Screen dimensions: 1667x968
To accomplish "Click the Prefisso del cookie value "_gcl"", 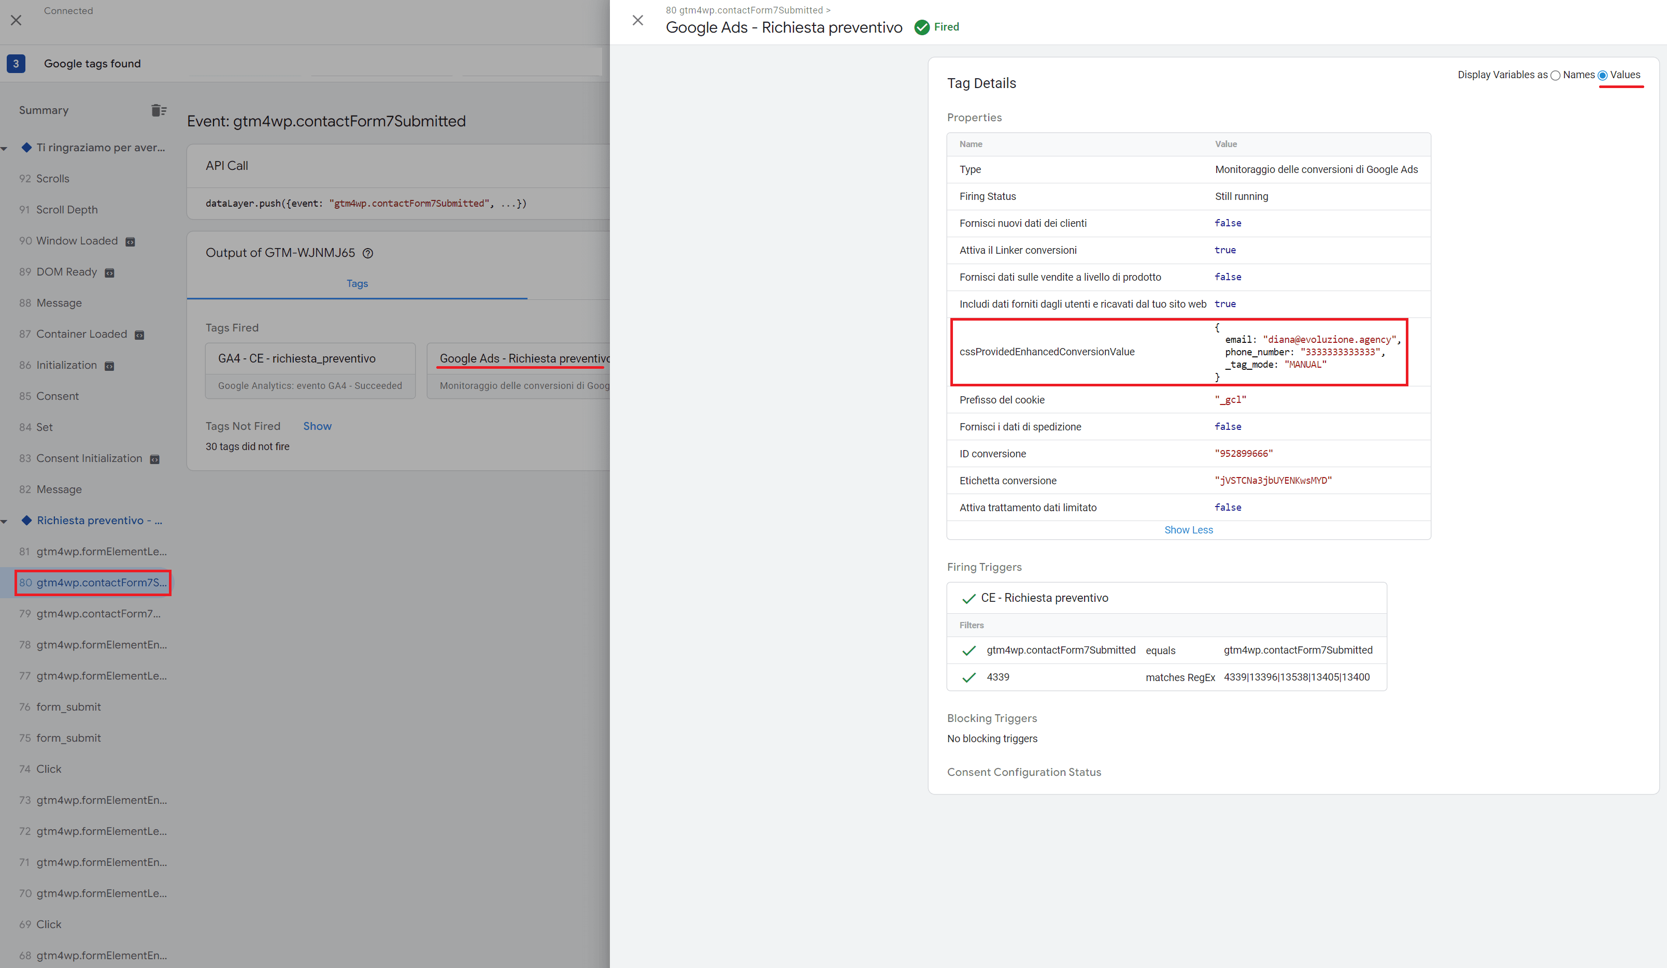I will pyautogui.click(x=1230, y=400).
